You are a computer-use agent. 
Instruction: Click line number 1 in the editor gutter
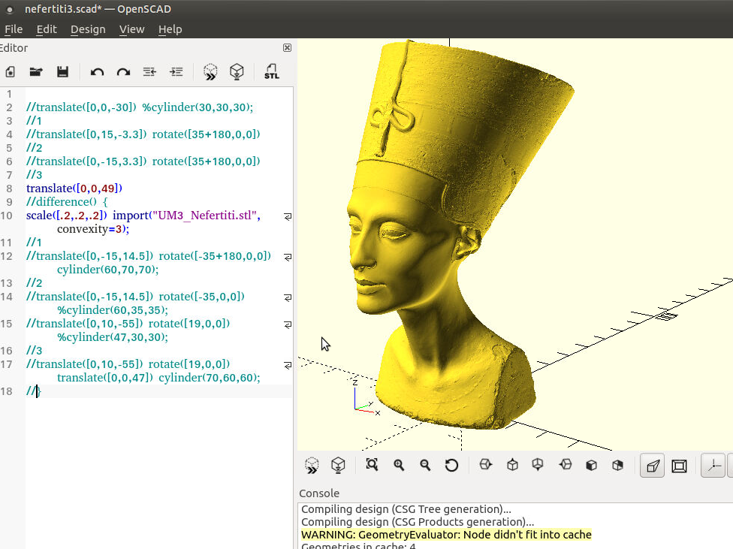click(9, 94)
